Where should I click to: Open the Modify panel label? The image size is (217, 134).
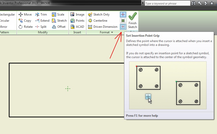click(43, 32)
